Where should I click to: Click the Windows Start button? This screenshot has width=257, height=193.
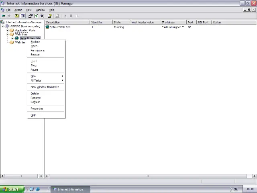10,189
